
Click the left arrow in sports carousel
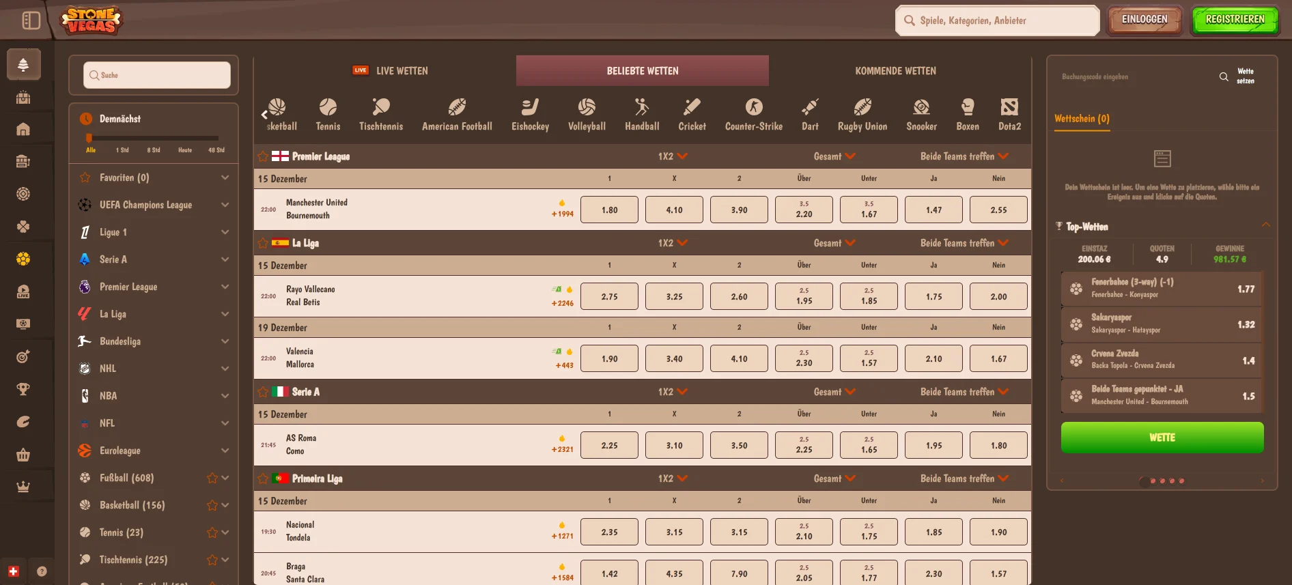[x=264, y=114]
